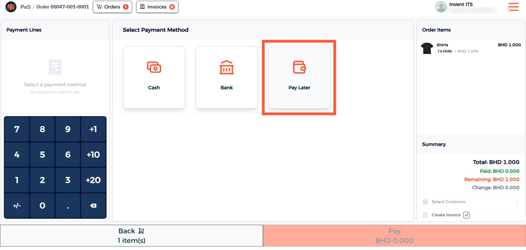Open the Orders list

point(112,7)
